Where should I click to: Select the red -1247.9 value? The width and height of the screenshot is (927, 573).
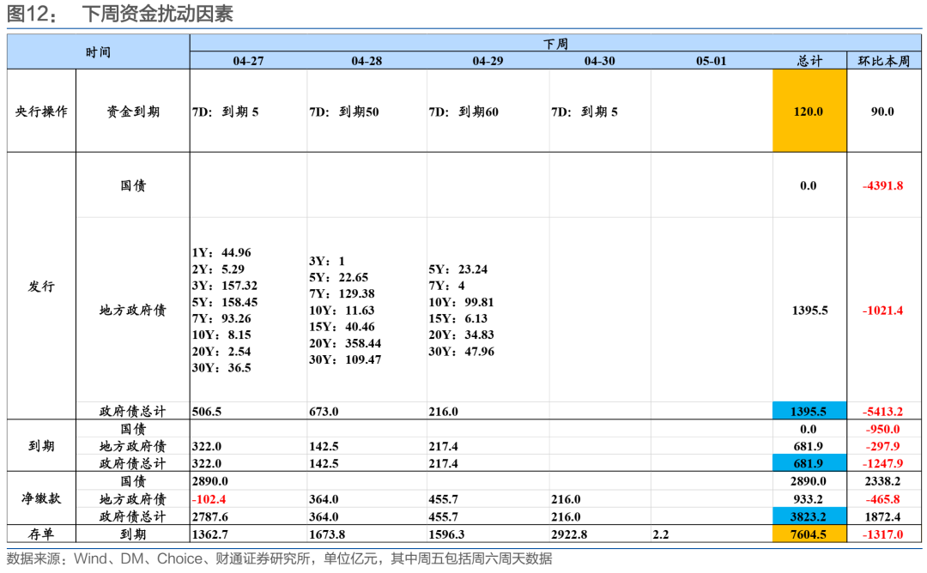883,463
